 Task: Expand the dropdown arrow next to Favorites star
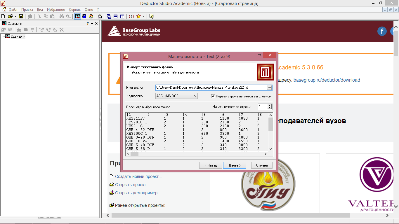[x=143, y=16]
